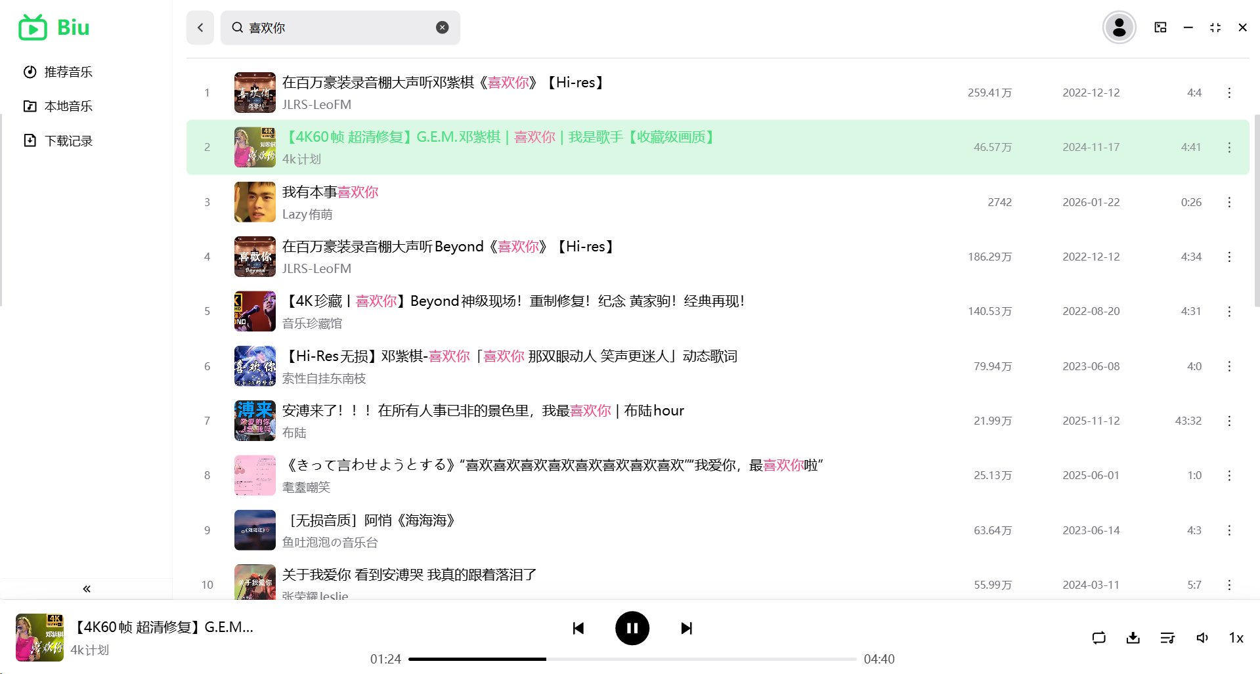Change playback speed from 1x
1260x674 pixels.
[1235, 637]
